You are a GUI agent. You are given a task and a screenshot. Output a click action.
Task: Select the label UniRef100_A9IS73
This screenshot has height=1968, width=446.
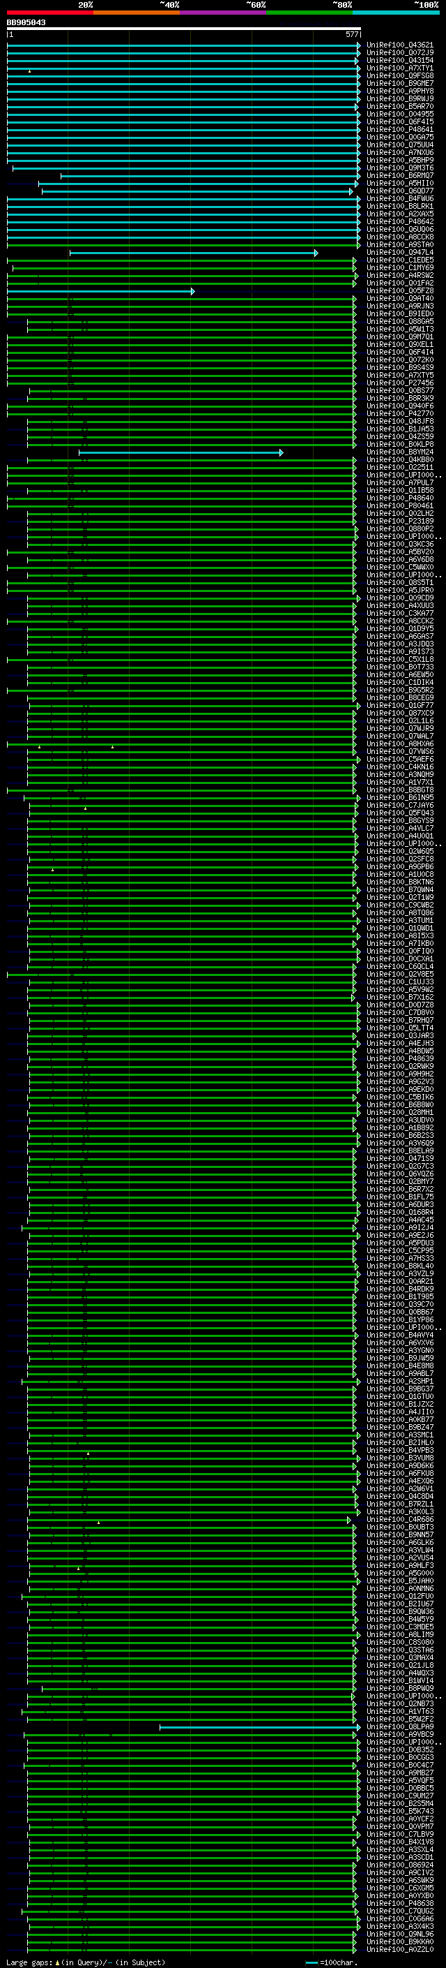(x=399, y=651)
